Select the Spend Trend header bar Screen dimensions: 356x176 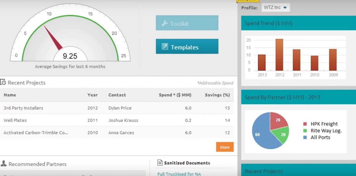pyautogui.click(x=296, y=23)
